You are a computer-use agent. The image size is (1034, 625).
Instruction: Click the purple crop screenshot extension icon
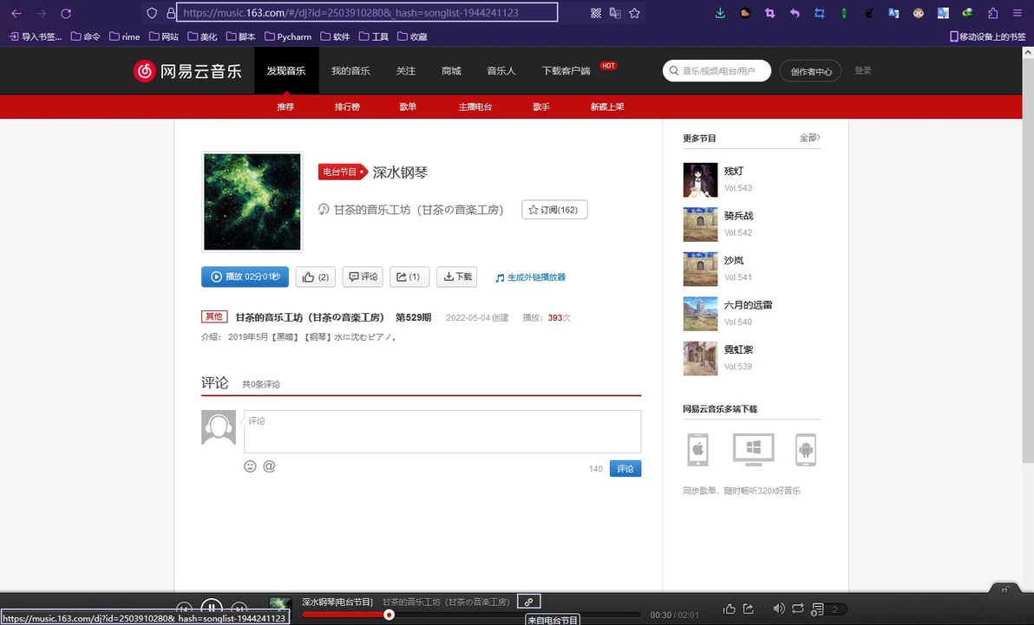769,13
